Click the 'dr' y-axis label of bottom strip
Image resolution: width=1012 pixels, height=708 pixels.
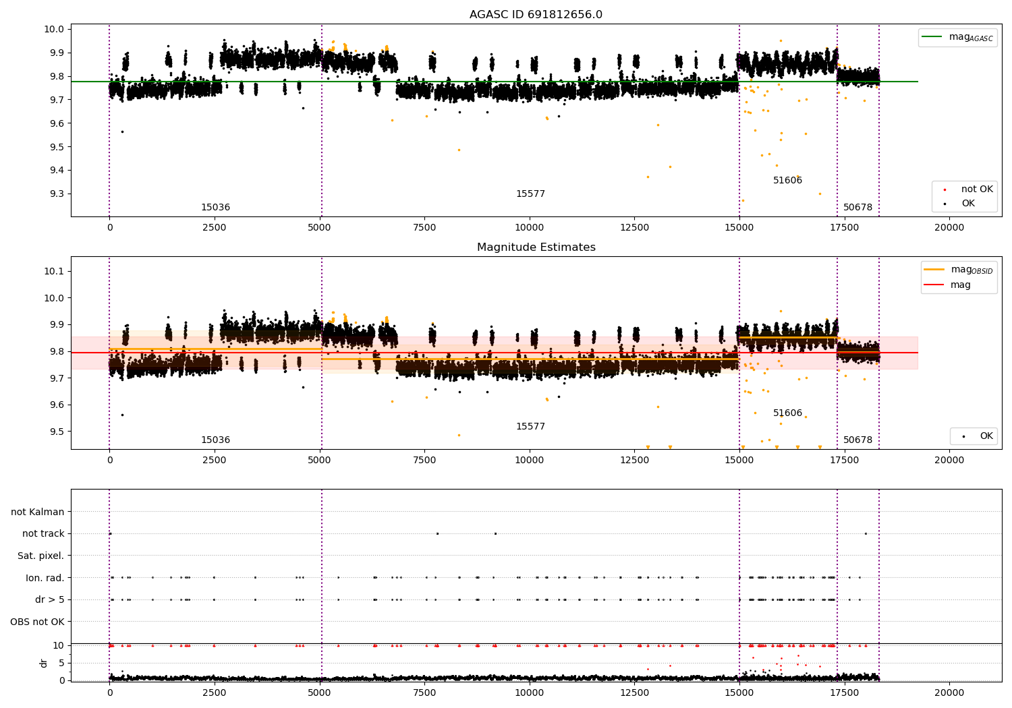44,663
